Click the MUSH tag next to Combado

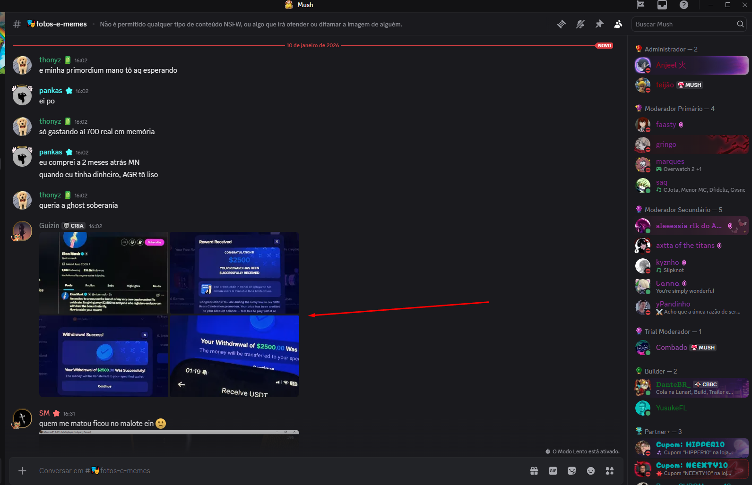point(703,348)
